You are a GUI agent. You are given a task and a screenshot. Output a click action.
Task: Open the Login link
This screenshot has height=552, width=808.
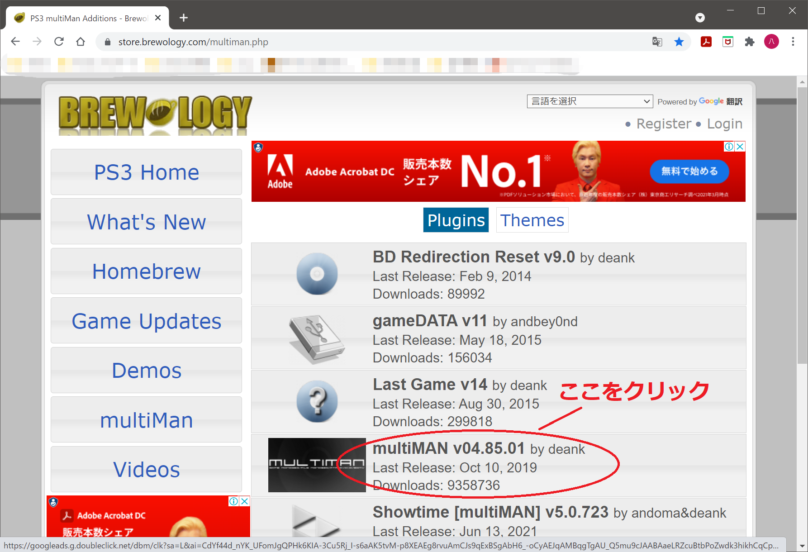(725, 124)
